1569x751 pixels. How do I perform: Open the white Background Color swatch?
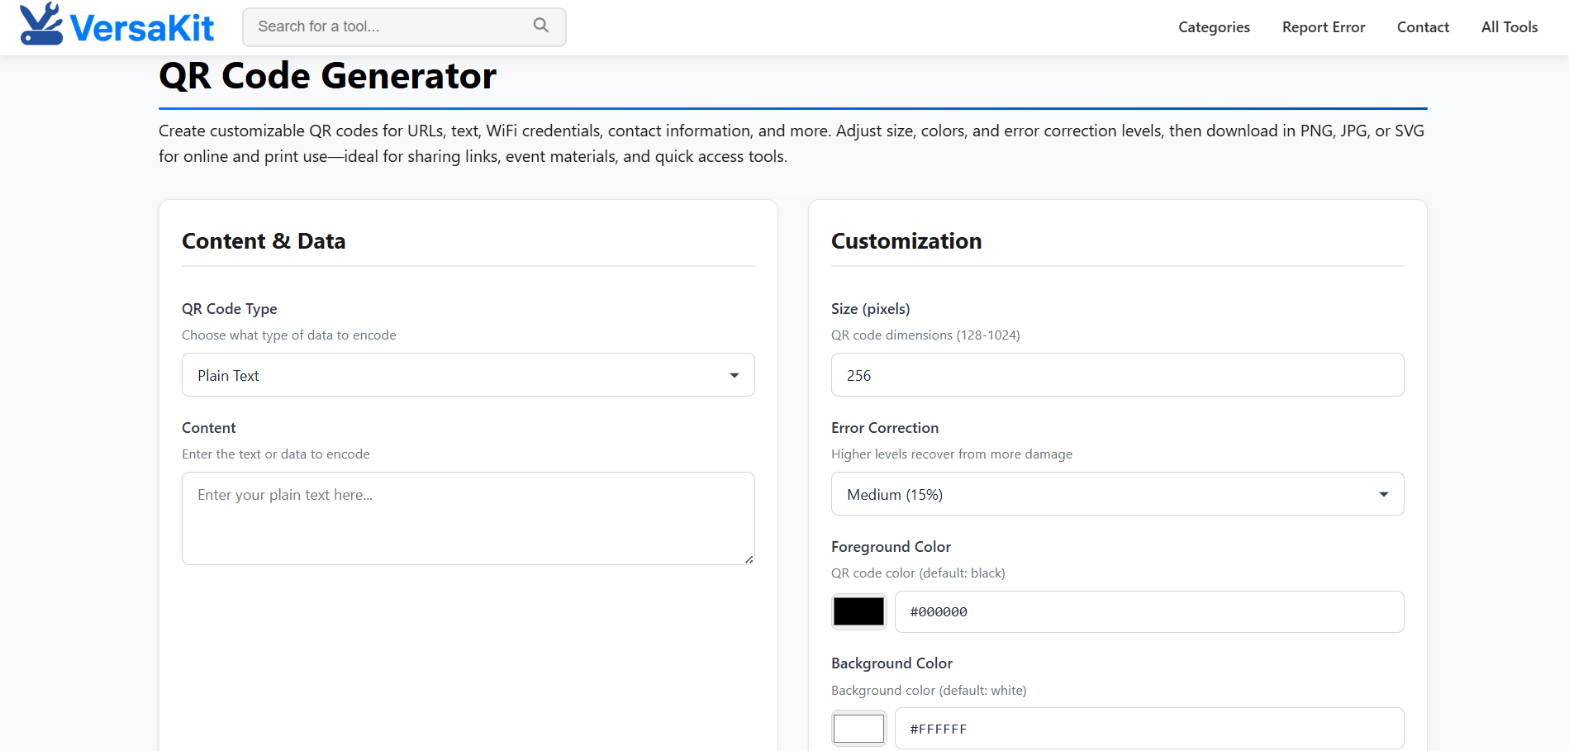pos(859,729)
